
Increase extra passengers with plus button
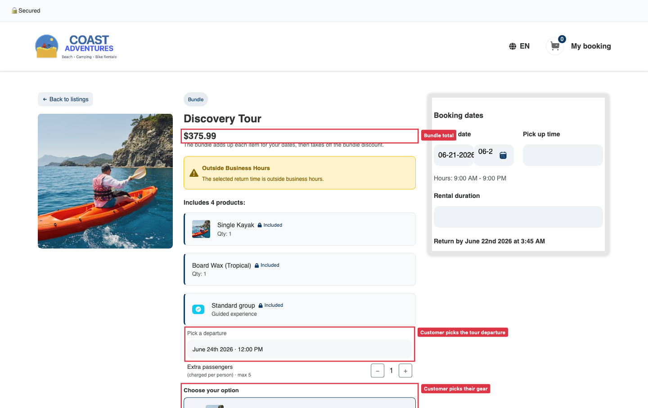click(405, 371)
